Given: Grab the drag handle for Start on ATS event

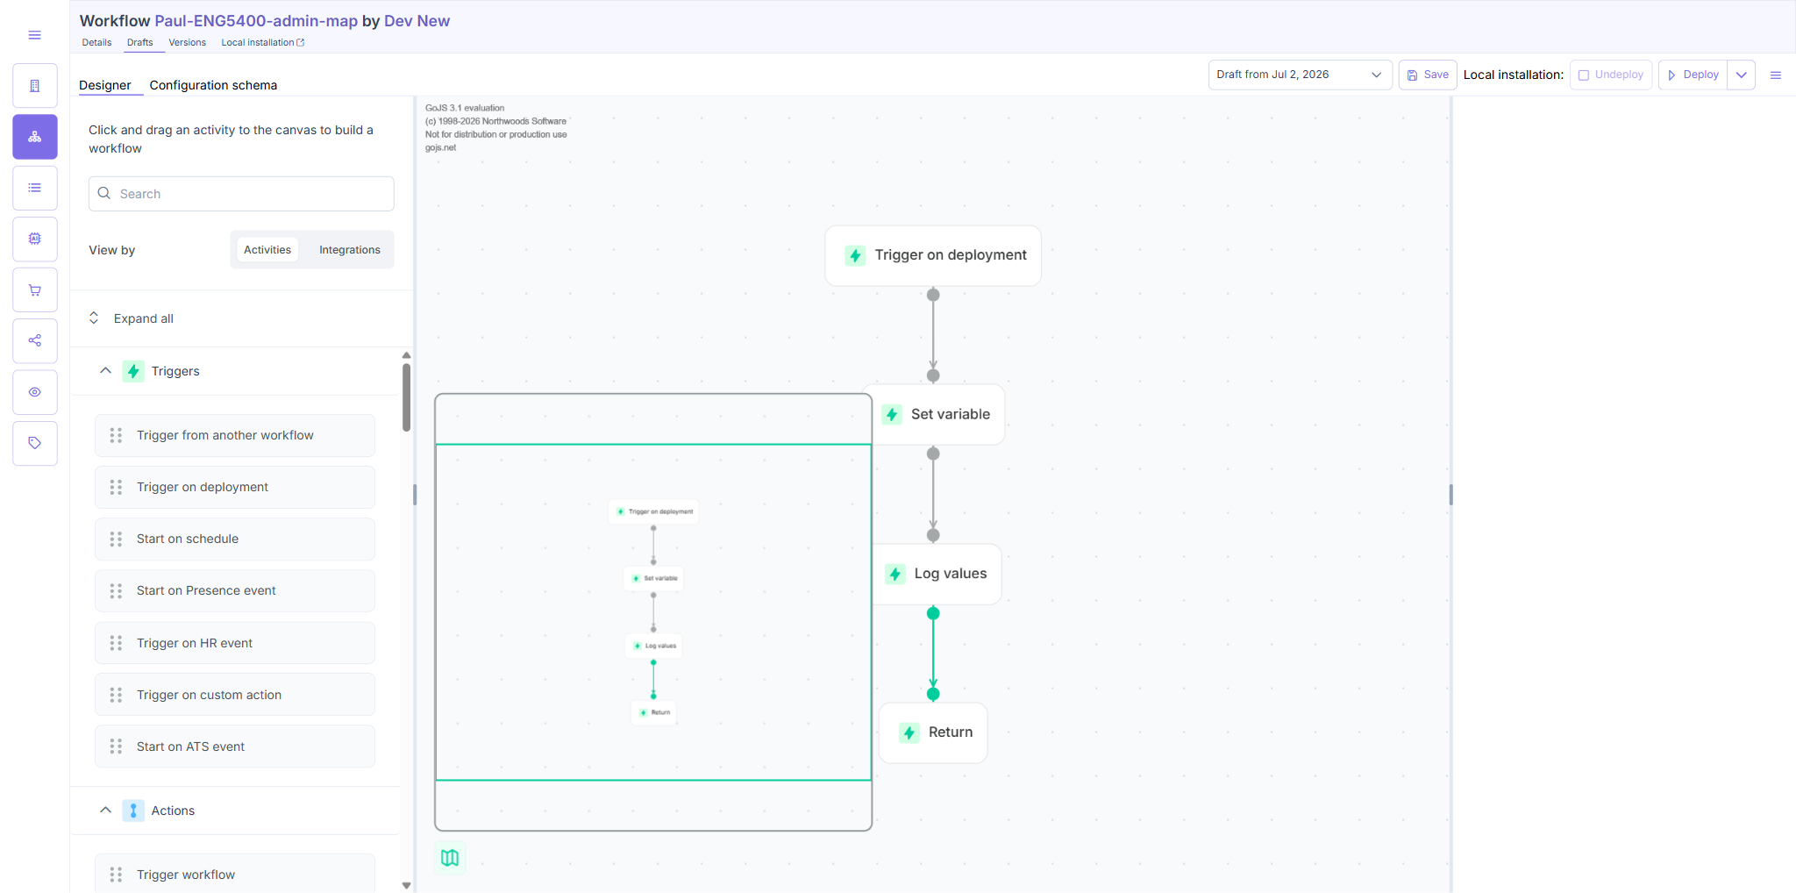Looking at the screenshot, I should (116, 747).
